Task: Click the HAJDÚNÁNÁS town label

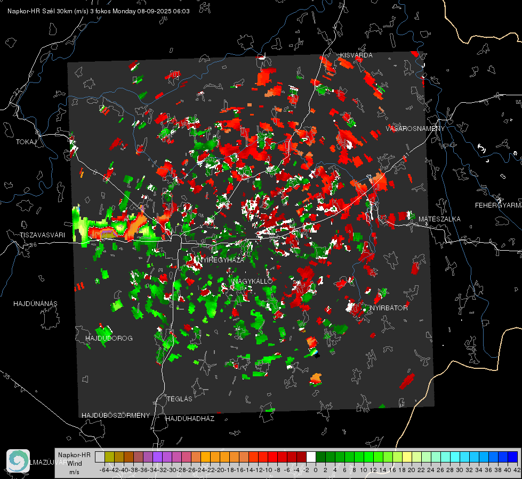Action: (x=35, y=303)
